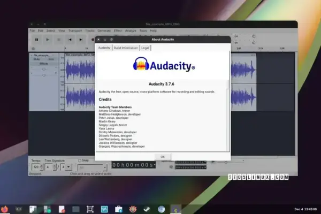This screenshot has width=321, height=214.
Task: Solo the file_example audio track
Action: (x=51, y=59)
